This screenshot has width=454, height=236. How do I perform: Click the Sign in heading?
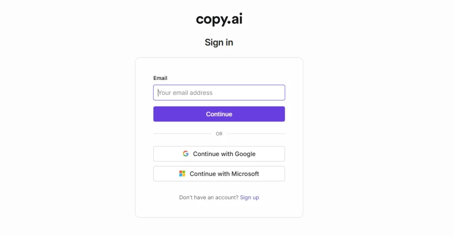(x=219, y=43)
